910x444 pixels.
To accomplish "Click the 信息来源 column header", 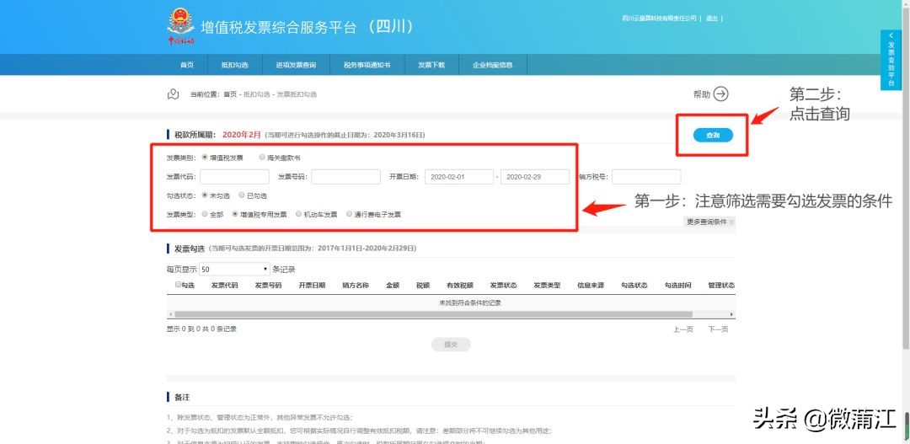I will tap(591, 286).
